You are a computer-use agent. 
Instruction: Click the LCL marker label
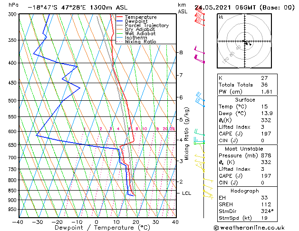pyautogui.click(x=186, y=193)
